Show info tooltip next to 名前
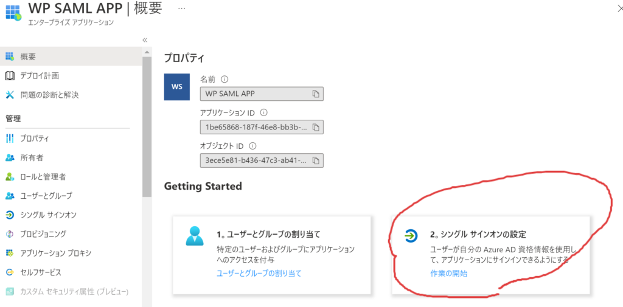This screenshot has height=307, width=623. click(x=224, y=79)
